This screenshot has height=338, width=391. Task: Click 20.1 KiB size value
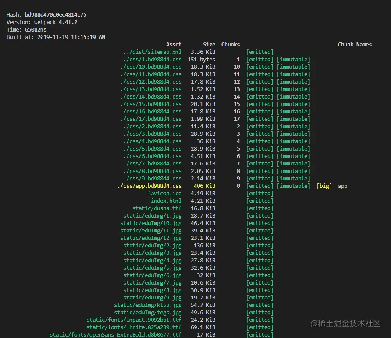coord(203,104)
